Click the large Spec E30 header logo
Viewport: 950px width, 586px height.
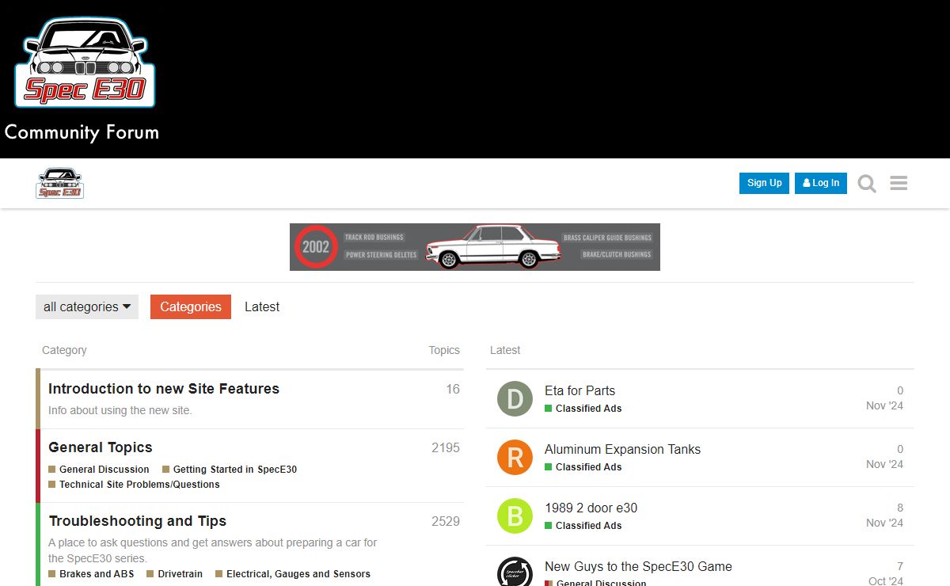click(85, 63)
